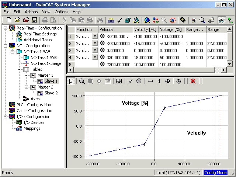The image size is (236, 177).
Task: Select the magnifier zoom tool in graph toolbar
Action: click(x=82, y=81)
